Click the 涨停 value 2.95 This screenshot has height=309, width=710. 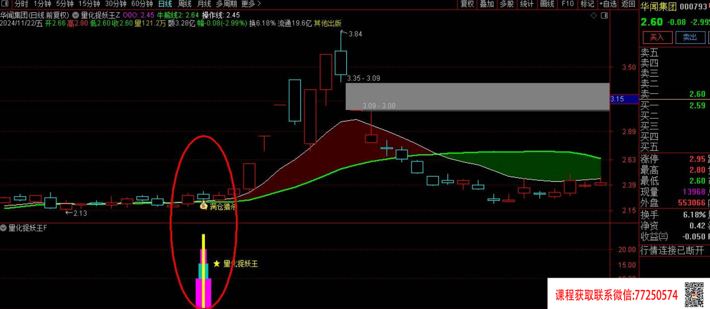(x=697, y=159)
